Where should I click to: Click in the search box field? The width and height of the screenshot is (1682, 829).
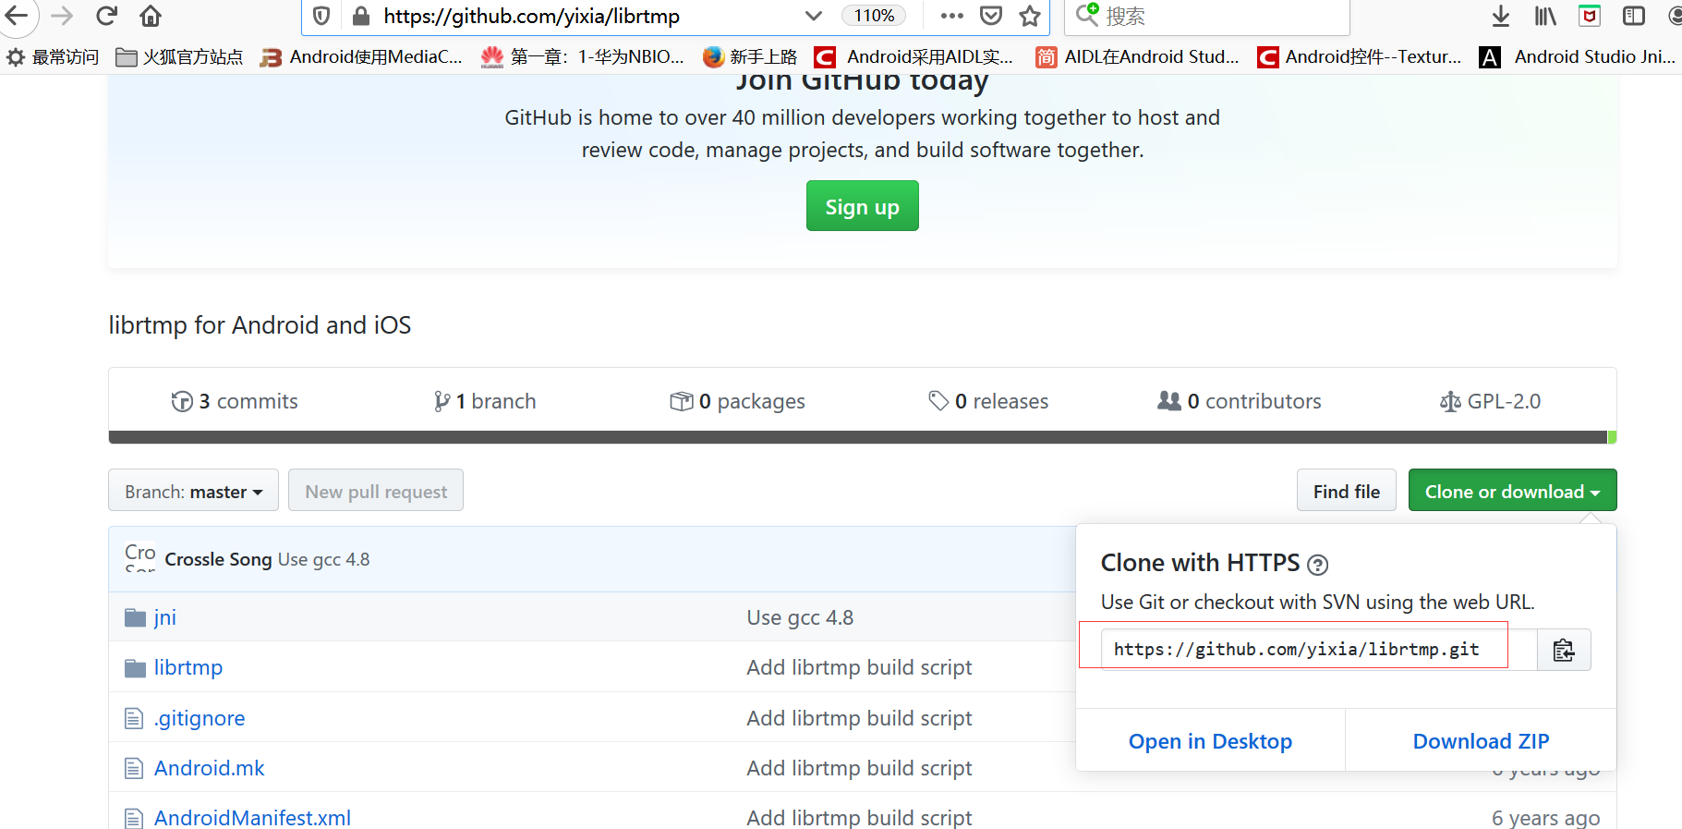1208,16
